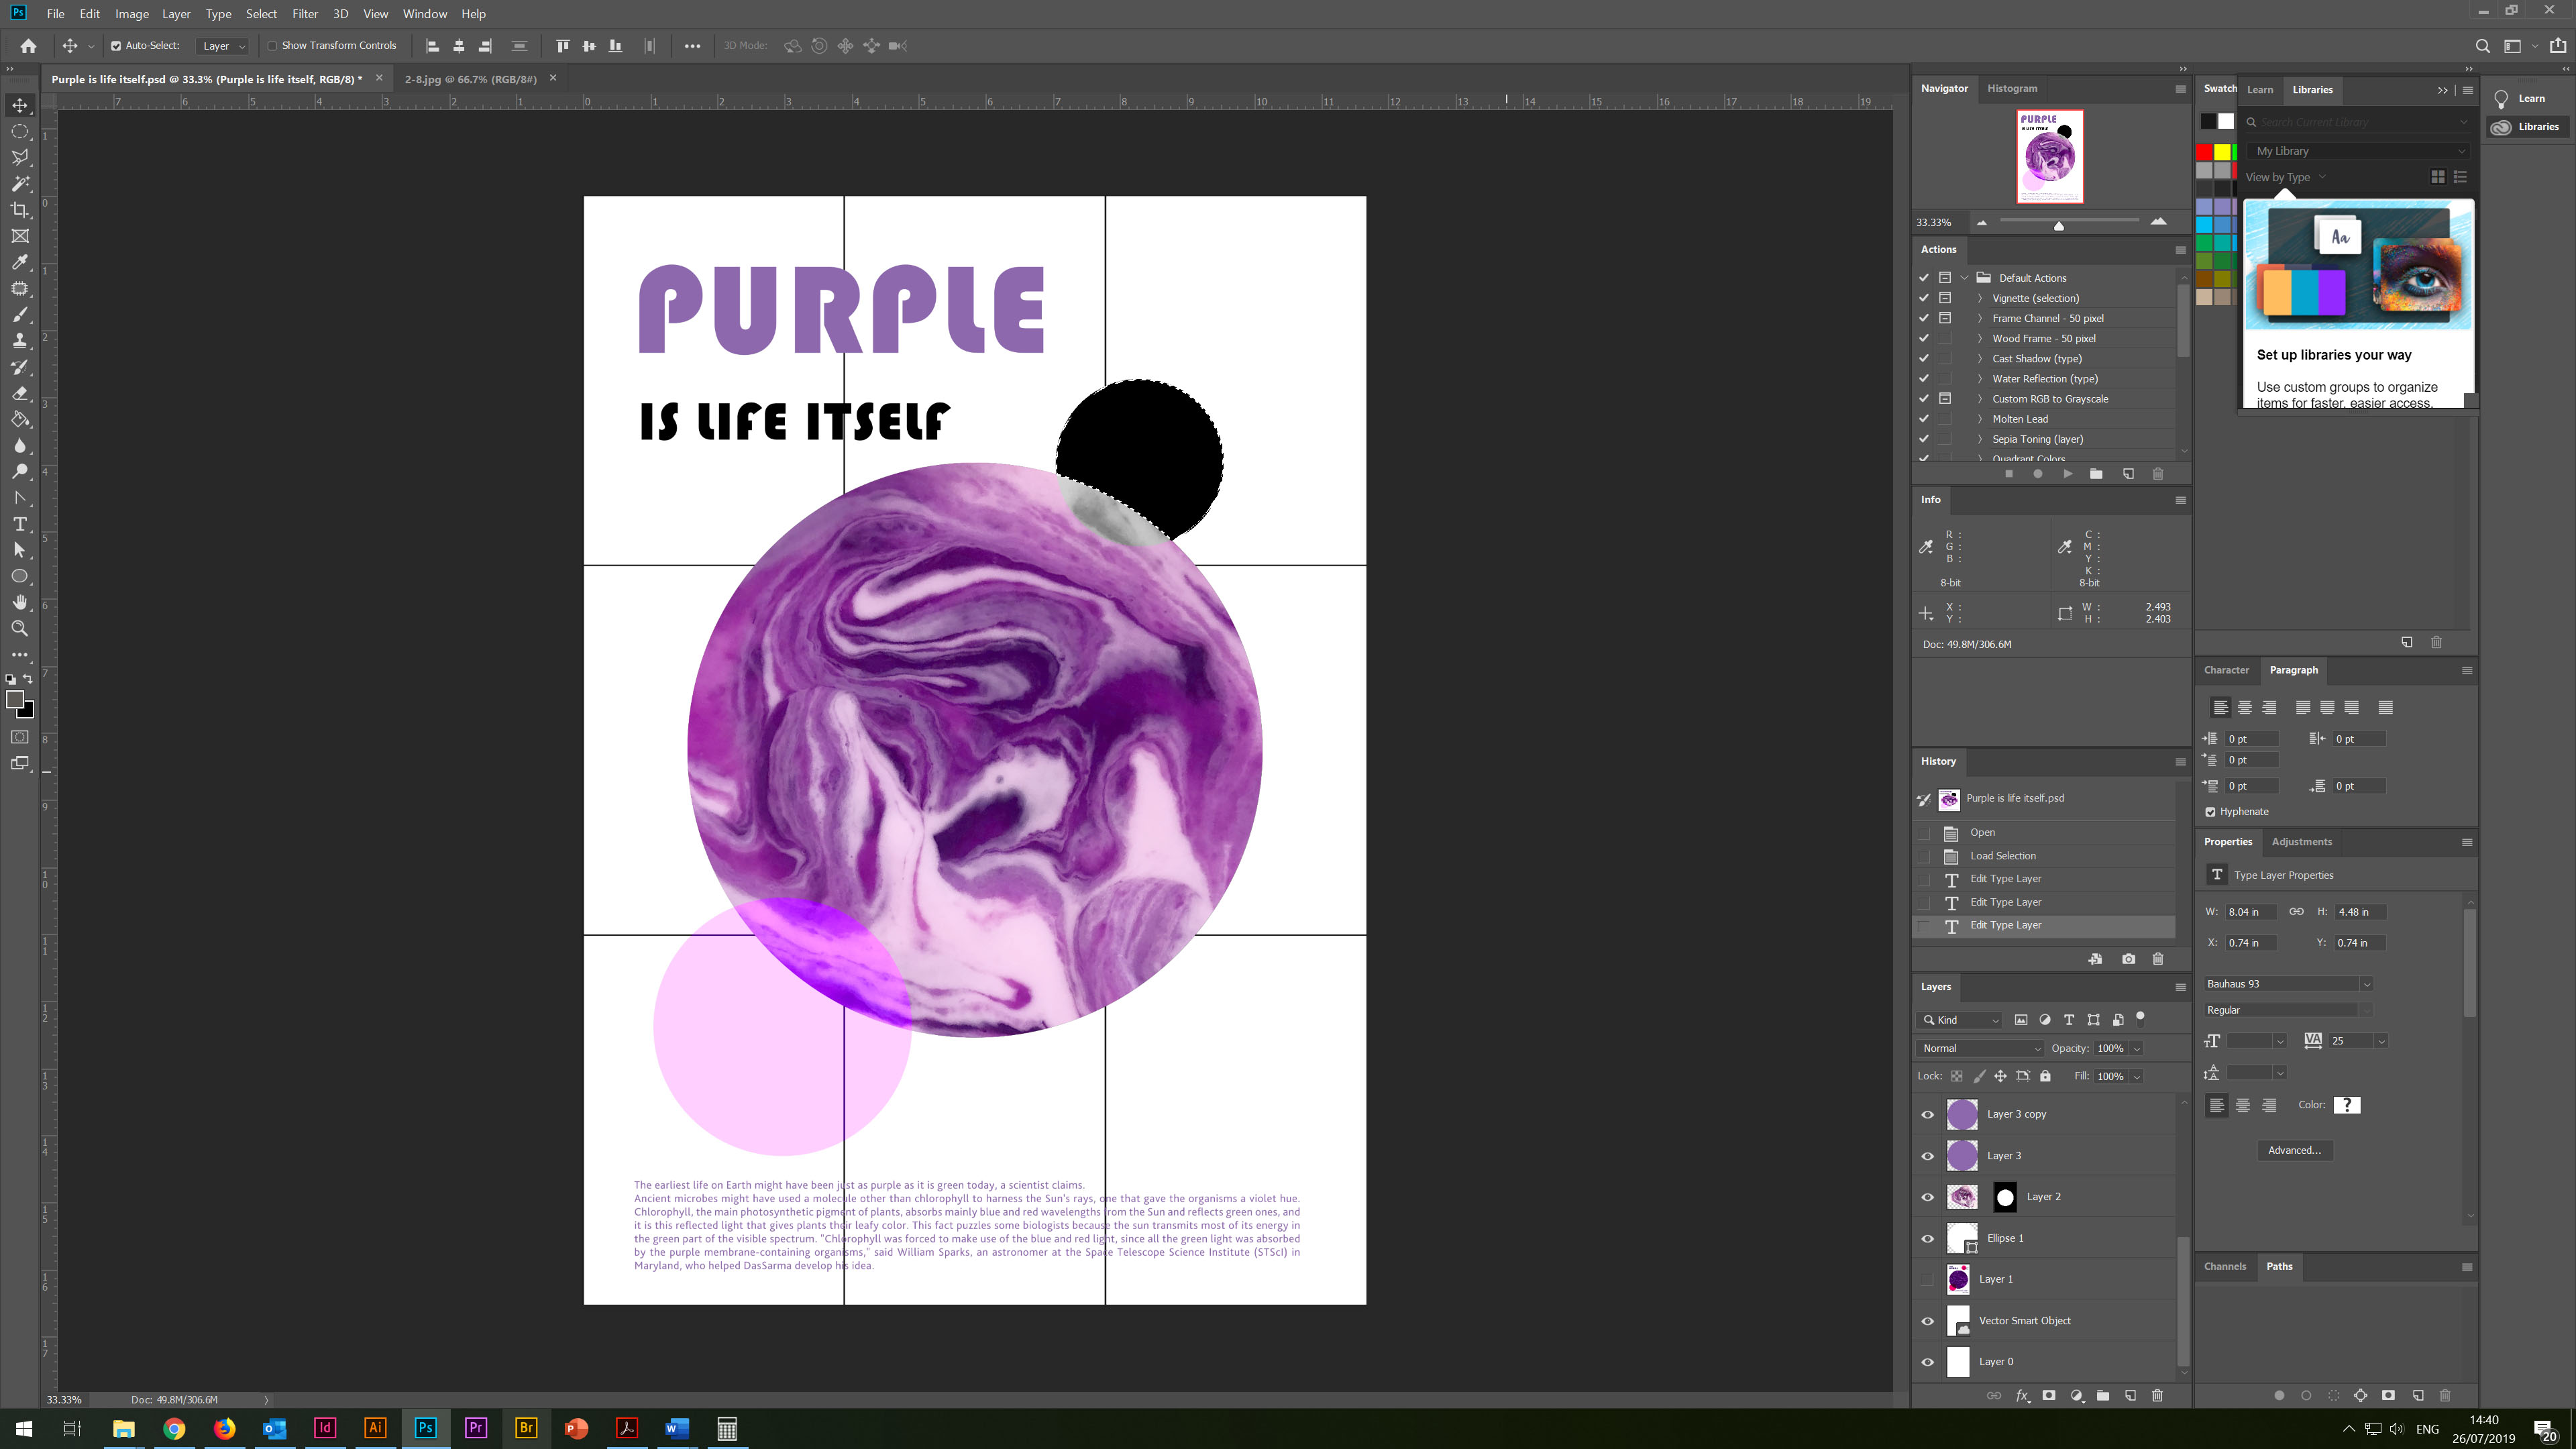Open the Normal blend mode dropdown
This screenshot has width=2576, height=1449.
click(1980, 1048)
